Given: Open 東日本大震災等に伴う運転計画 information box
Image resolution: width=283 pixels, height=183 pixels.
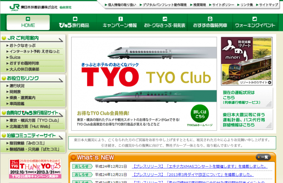Looking at the screenshot, I should 247,119.
